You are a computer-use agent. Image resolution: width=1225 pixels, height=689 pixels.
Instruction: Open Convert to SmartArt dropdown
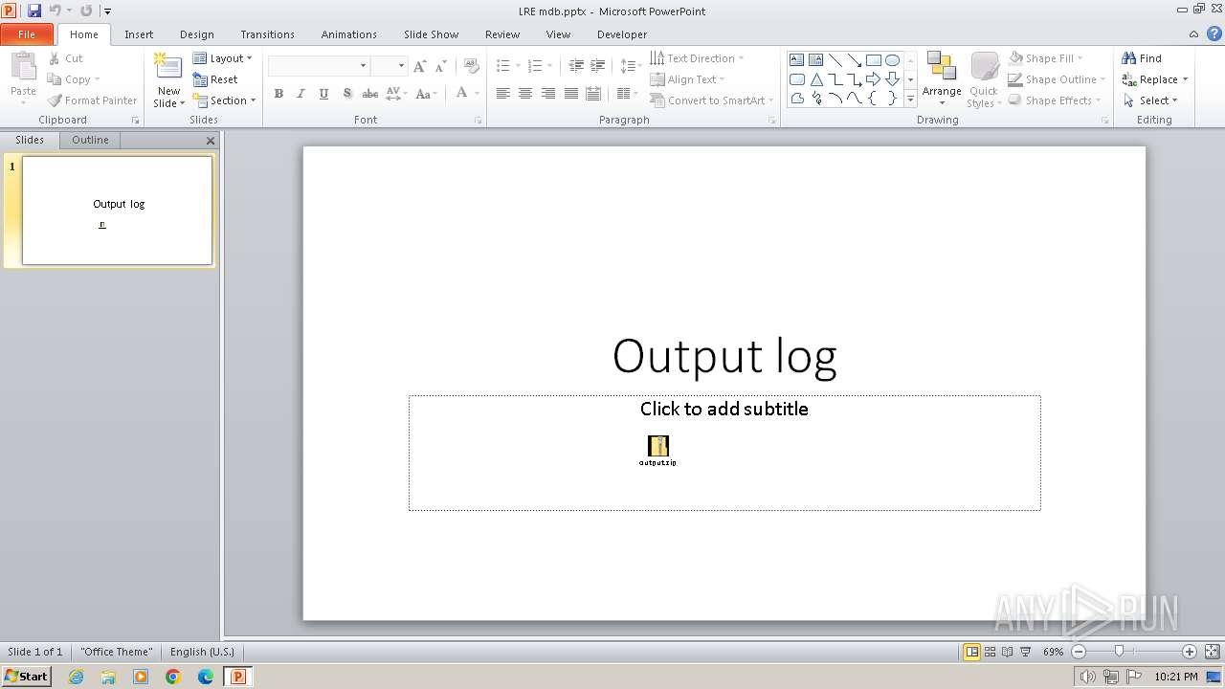pyautogui.click(x=712, y=100)
